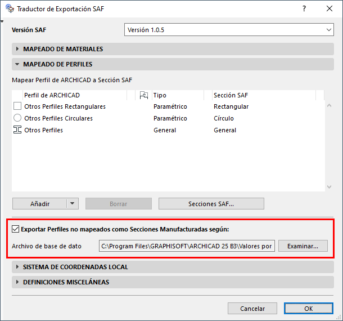
Task: Click the rectangular profile icon
Action: pyautogui.click(x=17, y=106)
